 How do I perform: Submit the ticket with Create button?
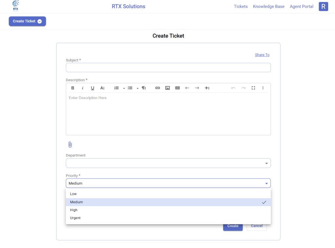(233, 226)
